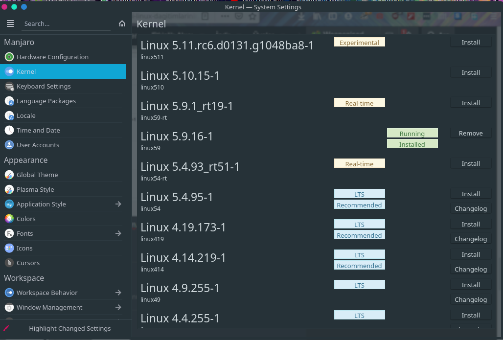Install the Linux 5.4.93_rt51-1 kernel
Screen dimensions: 503x340
tap(471, 163)
